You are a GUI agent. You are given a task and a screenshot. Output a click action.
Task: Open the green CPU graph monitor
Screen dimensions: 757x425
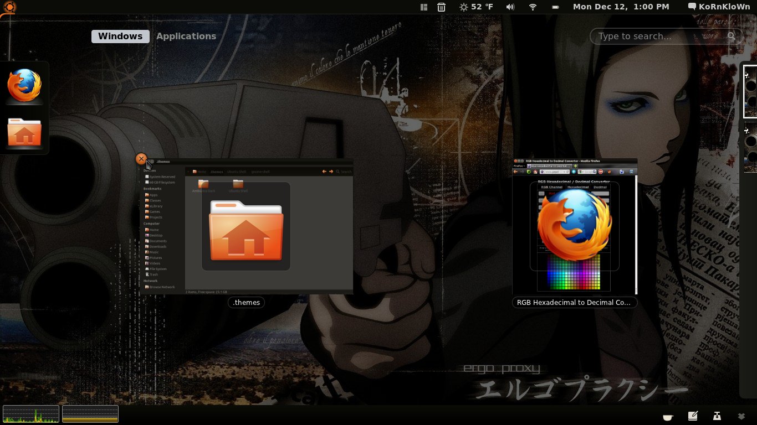31,414
